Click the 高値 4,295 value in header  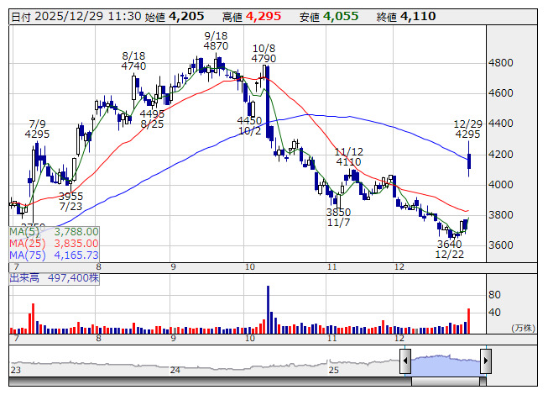click(264, 17)
